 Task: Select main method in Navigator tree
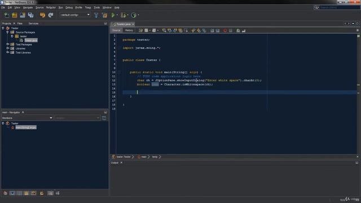tap(26, 127)
